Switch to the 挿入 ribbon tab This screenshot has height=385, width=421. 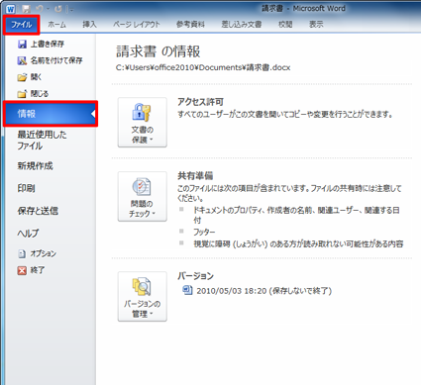(89, 25)
